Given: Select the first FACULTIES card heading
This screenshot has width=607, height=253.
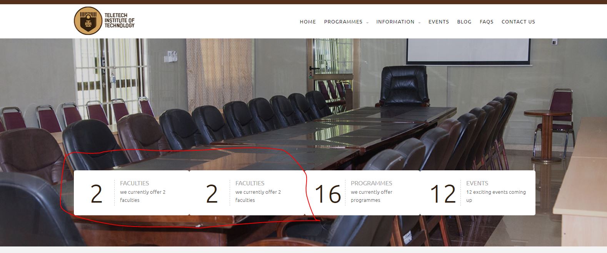Looking at the screenshot, I should point(134,183).
